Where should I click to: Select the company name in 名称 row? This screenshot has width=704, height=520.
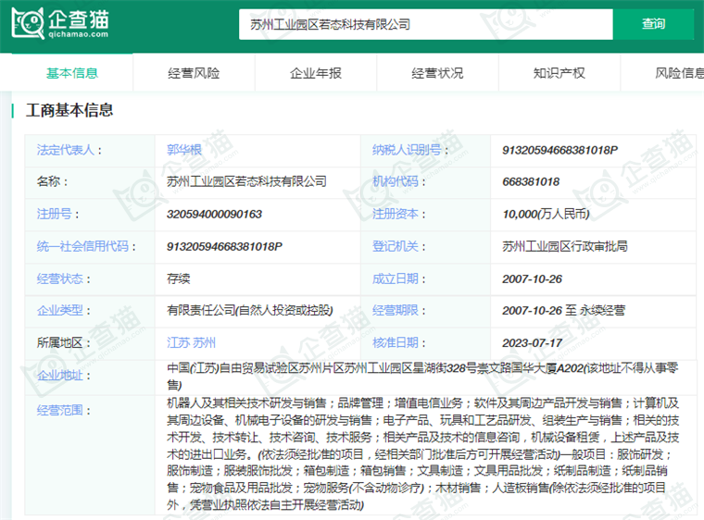246,181
